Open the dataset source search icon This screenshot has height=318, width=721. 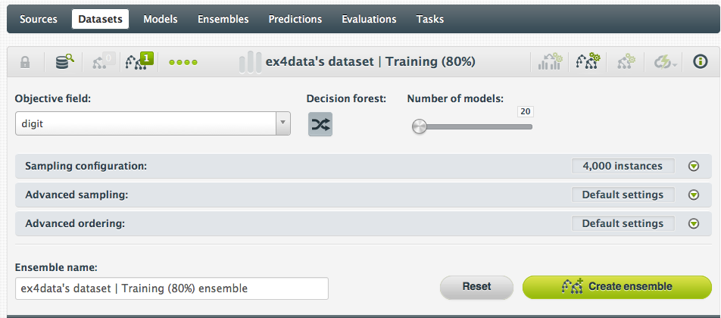click(65, 62)
